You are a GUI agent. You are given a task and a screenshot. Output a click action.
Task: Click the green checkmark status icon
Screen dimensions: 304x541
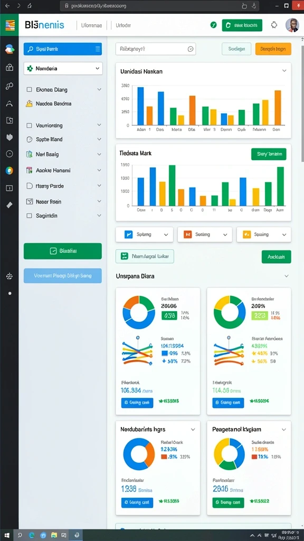[x=213, y=25]
